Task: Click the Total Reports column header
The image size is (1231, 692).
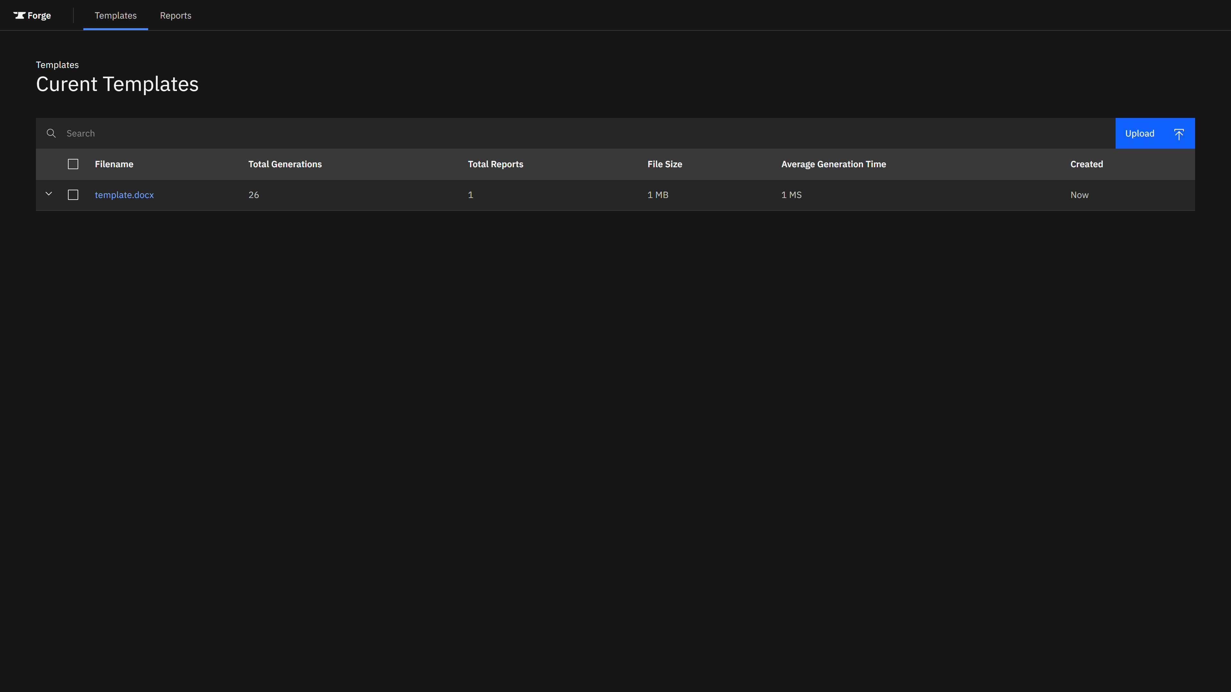Action: 495,164
